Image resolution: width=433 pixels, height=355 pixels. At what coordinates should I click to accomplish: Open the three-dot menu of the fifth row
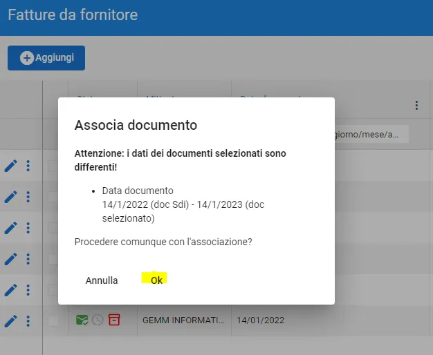pyautogui.click(x=28, y=290)
